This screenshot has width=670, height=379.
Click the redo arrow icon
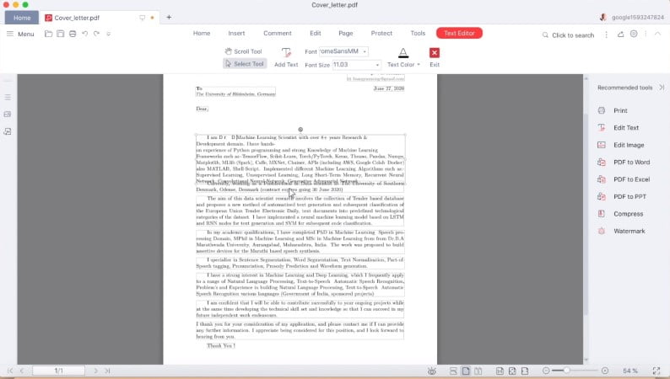[x=96, y=34]
